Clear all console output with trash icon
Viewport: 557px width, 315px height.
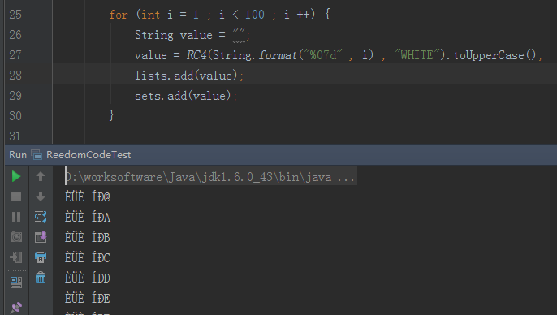(x=41, y=278)
